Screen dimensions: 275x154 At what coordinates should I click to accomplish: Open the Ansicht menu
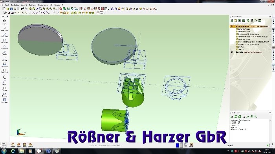(x=24, y=5)
